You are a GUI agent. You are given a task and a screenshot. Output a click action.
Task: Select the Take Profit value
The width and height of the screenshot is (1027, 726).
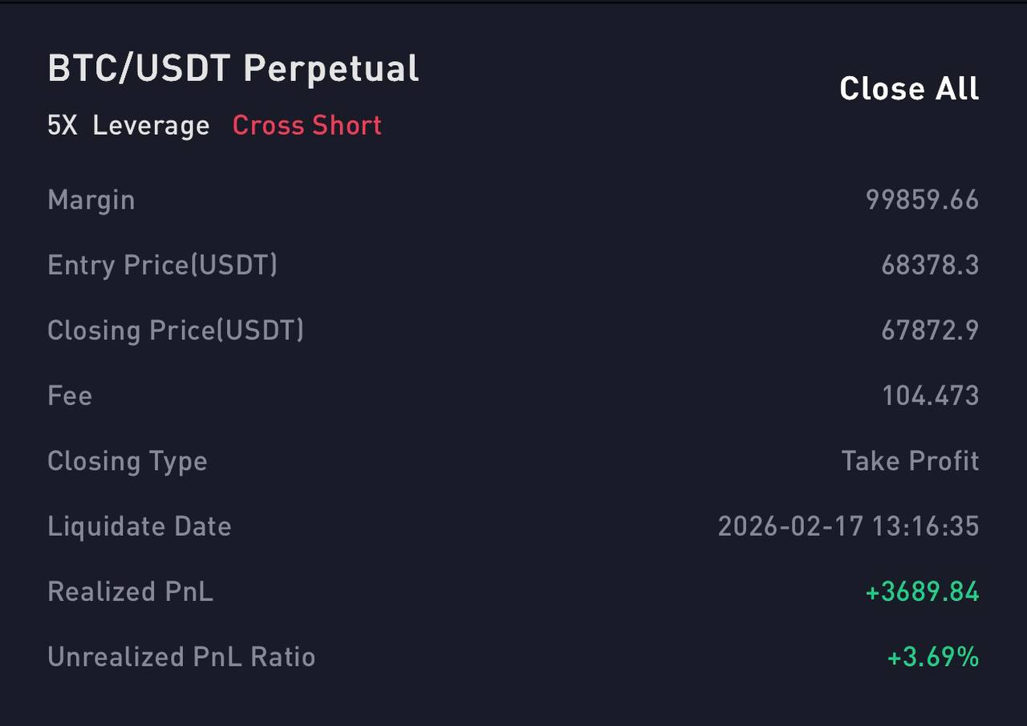pyautogui.click(x=910, y=461)
